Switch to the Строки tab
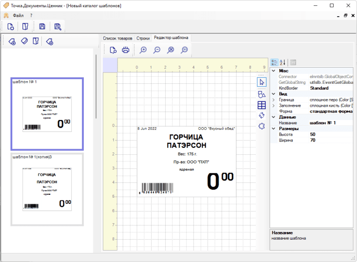 (143, 38)
